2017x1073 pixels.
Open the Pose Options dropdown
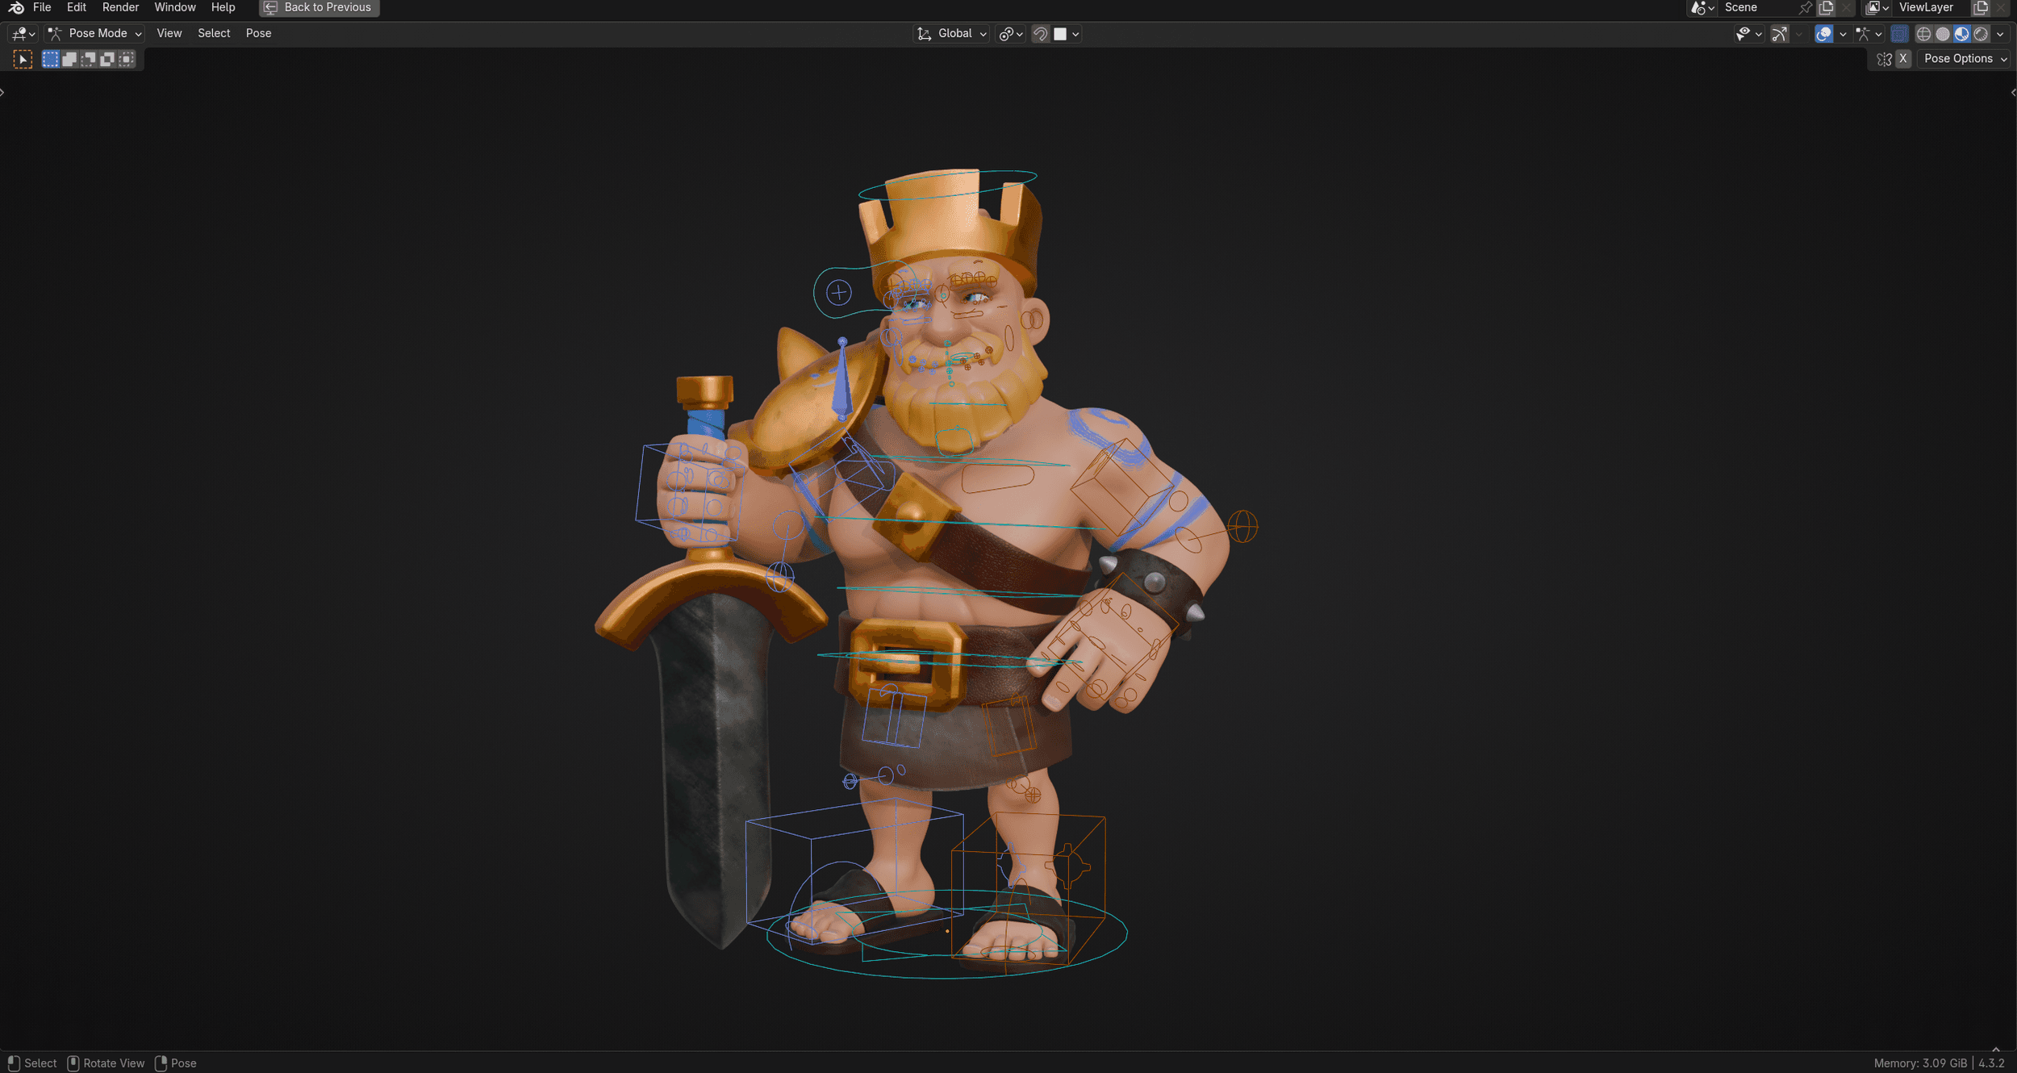1965,59
